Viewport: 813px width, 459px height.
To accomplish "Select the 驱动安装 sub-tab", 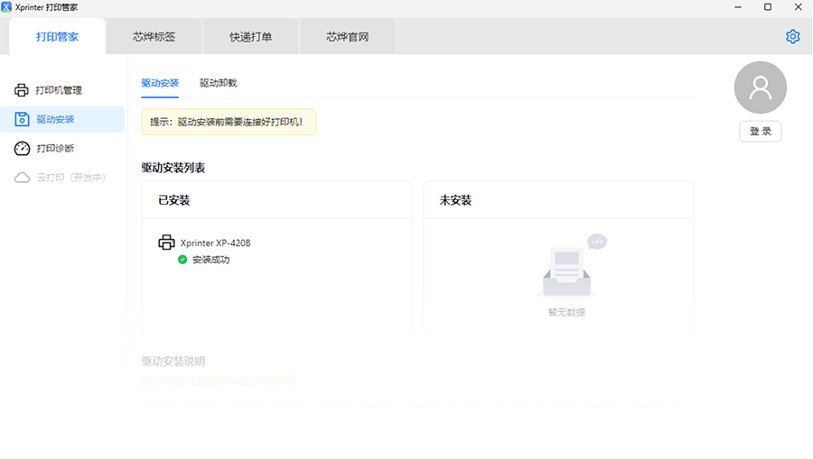I will tap(160, 83).
